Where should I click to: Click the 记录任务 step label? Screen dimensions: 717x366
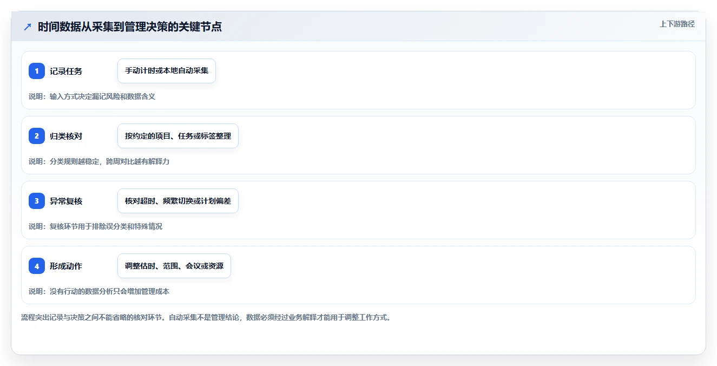coord(66,71)
